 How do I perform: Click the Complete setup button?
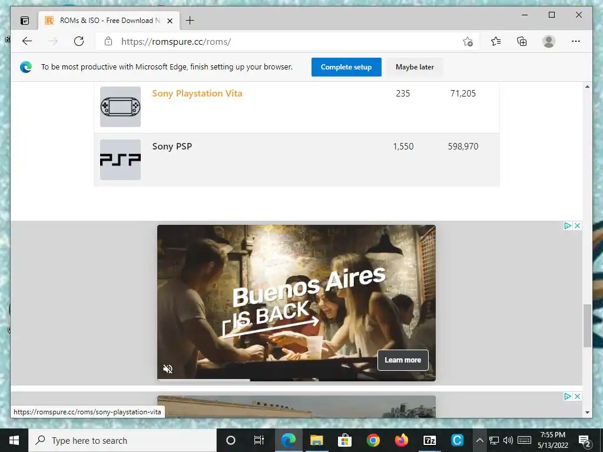point(346,67)
